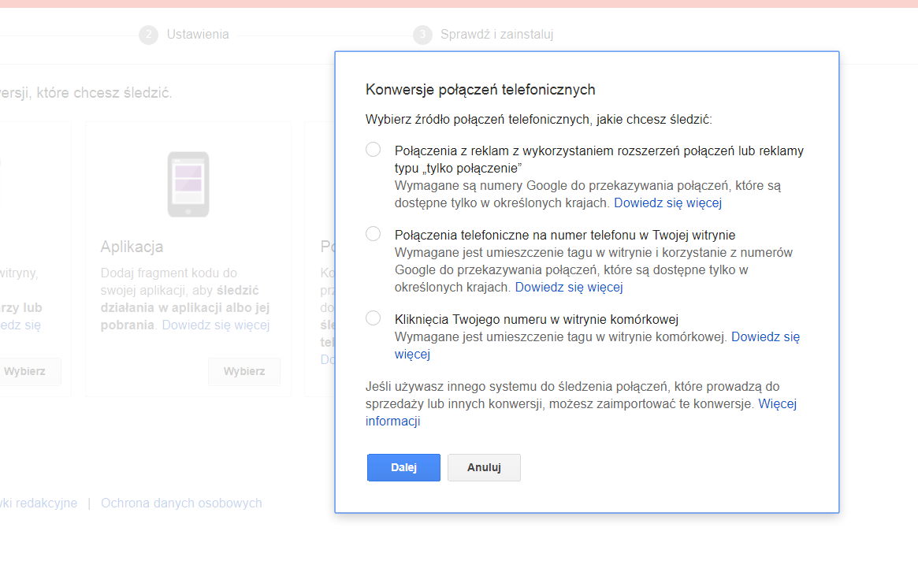Go to 'Sprawdź i zainstaluj' step
Viewport: 918px width, 561px height.
[496, 35]
